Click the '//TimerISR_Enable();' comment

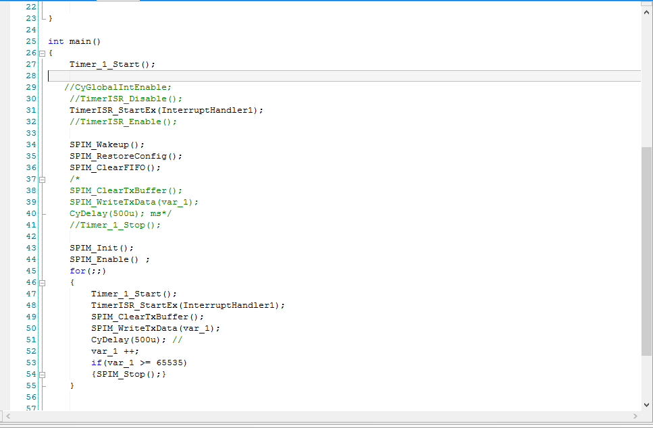tap(124, 122)
